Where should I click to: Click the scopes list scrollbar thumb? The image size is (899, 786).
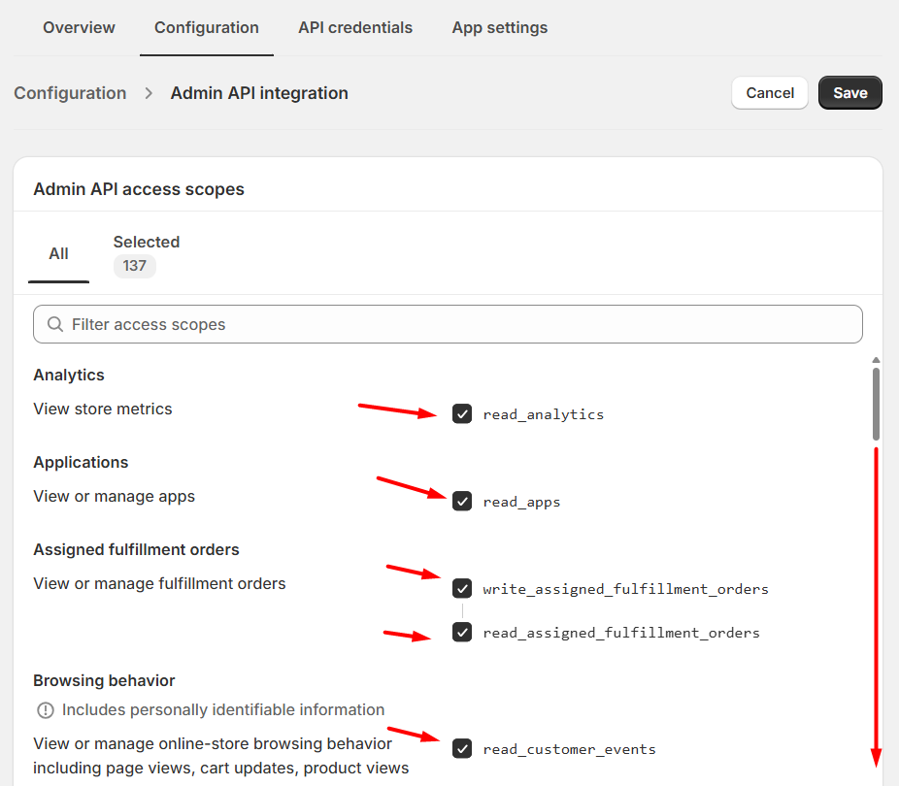876,403
